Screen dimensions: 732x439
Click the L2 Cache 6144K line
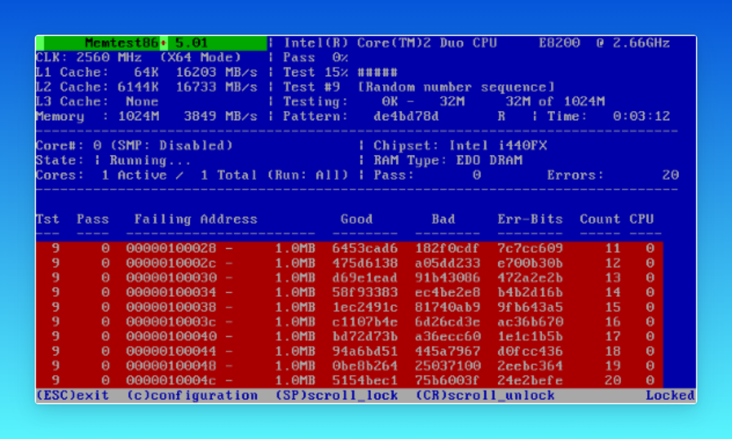146,87
